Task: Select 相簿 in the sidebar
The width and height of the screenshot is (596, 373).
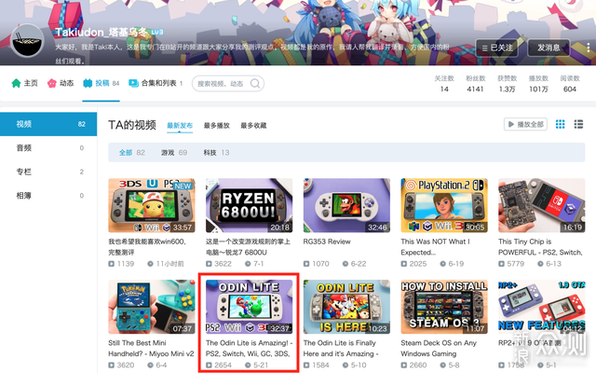Action: pyautogui.click(x=48, y=196)
